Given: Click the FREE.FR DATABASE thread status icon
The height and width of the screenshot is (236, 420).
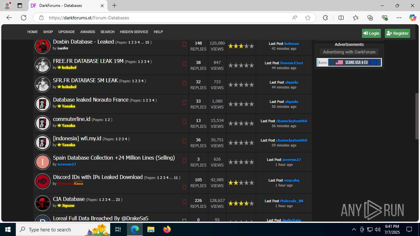Looking at the screenshot, I should (x=184, y=64).
